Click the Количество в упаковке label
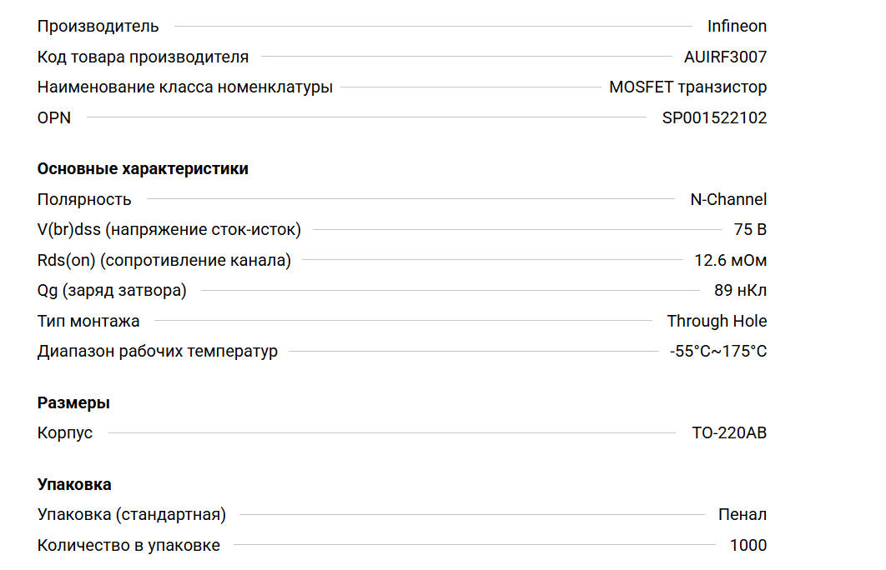 coord(128,545)
